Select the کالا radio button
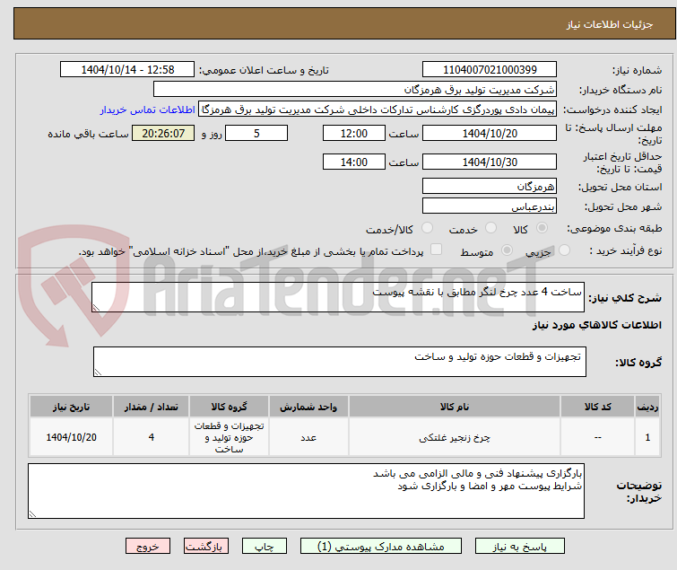The height and width of the screenshot is (570, 677). 542,228
